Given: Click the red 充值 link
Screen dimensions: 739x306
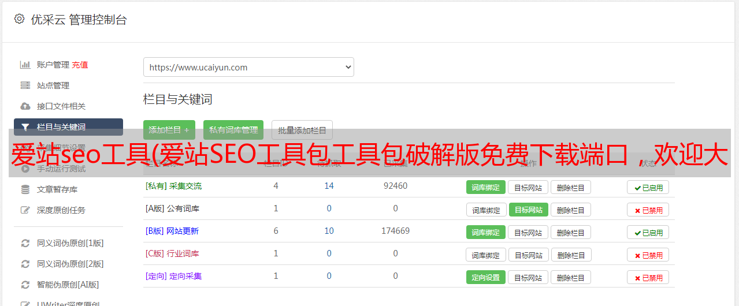Looking at the screenshot, I should pos(80,65).
